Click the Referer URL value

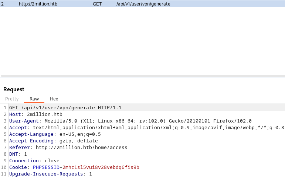pos(81,148)
